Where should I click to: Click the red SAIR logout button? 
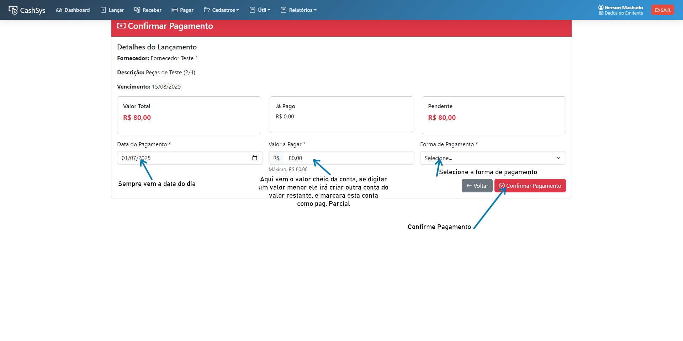[663, 10]
